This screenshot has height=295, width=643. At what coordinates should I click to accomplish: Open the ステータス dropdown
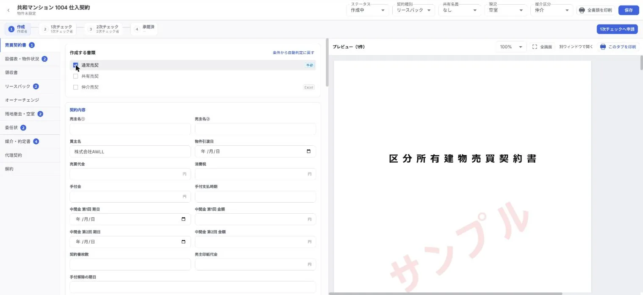pyautogui.click(x=368, y=10)
